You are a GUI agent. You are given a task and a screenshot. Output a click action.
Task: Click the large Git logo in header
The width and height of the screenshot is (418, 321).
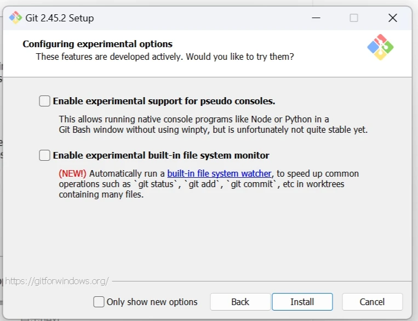tap(380, 48)
